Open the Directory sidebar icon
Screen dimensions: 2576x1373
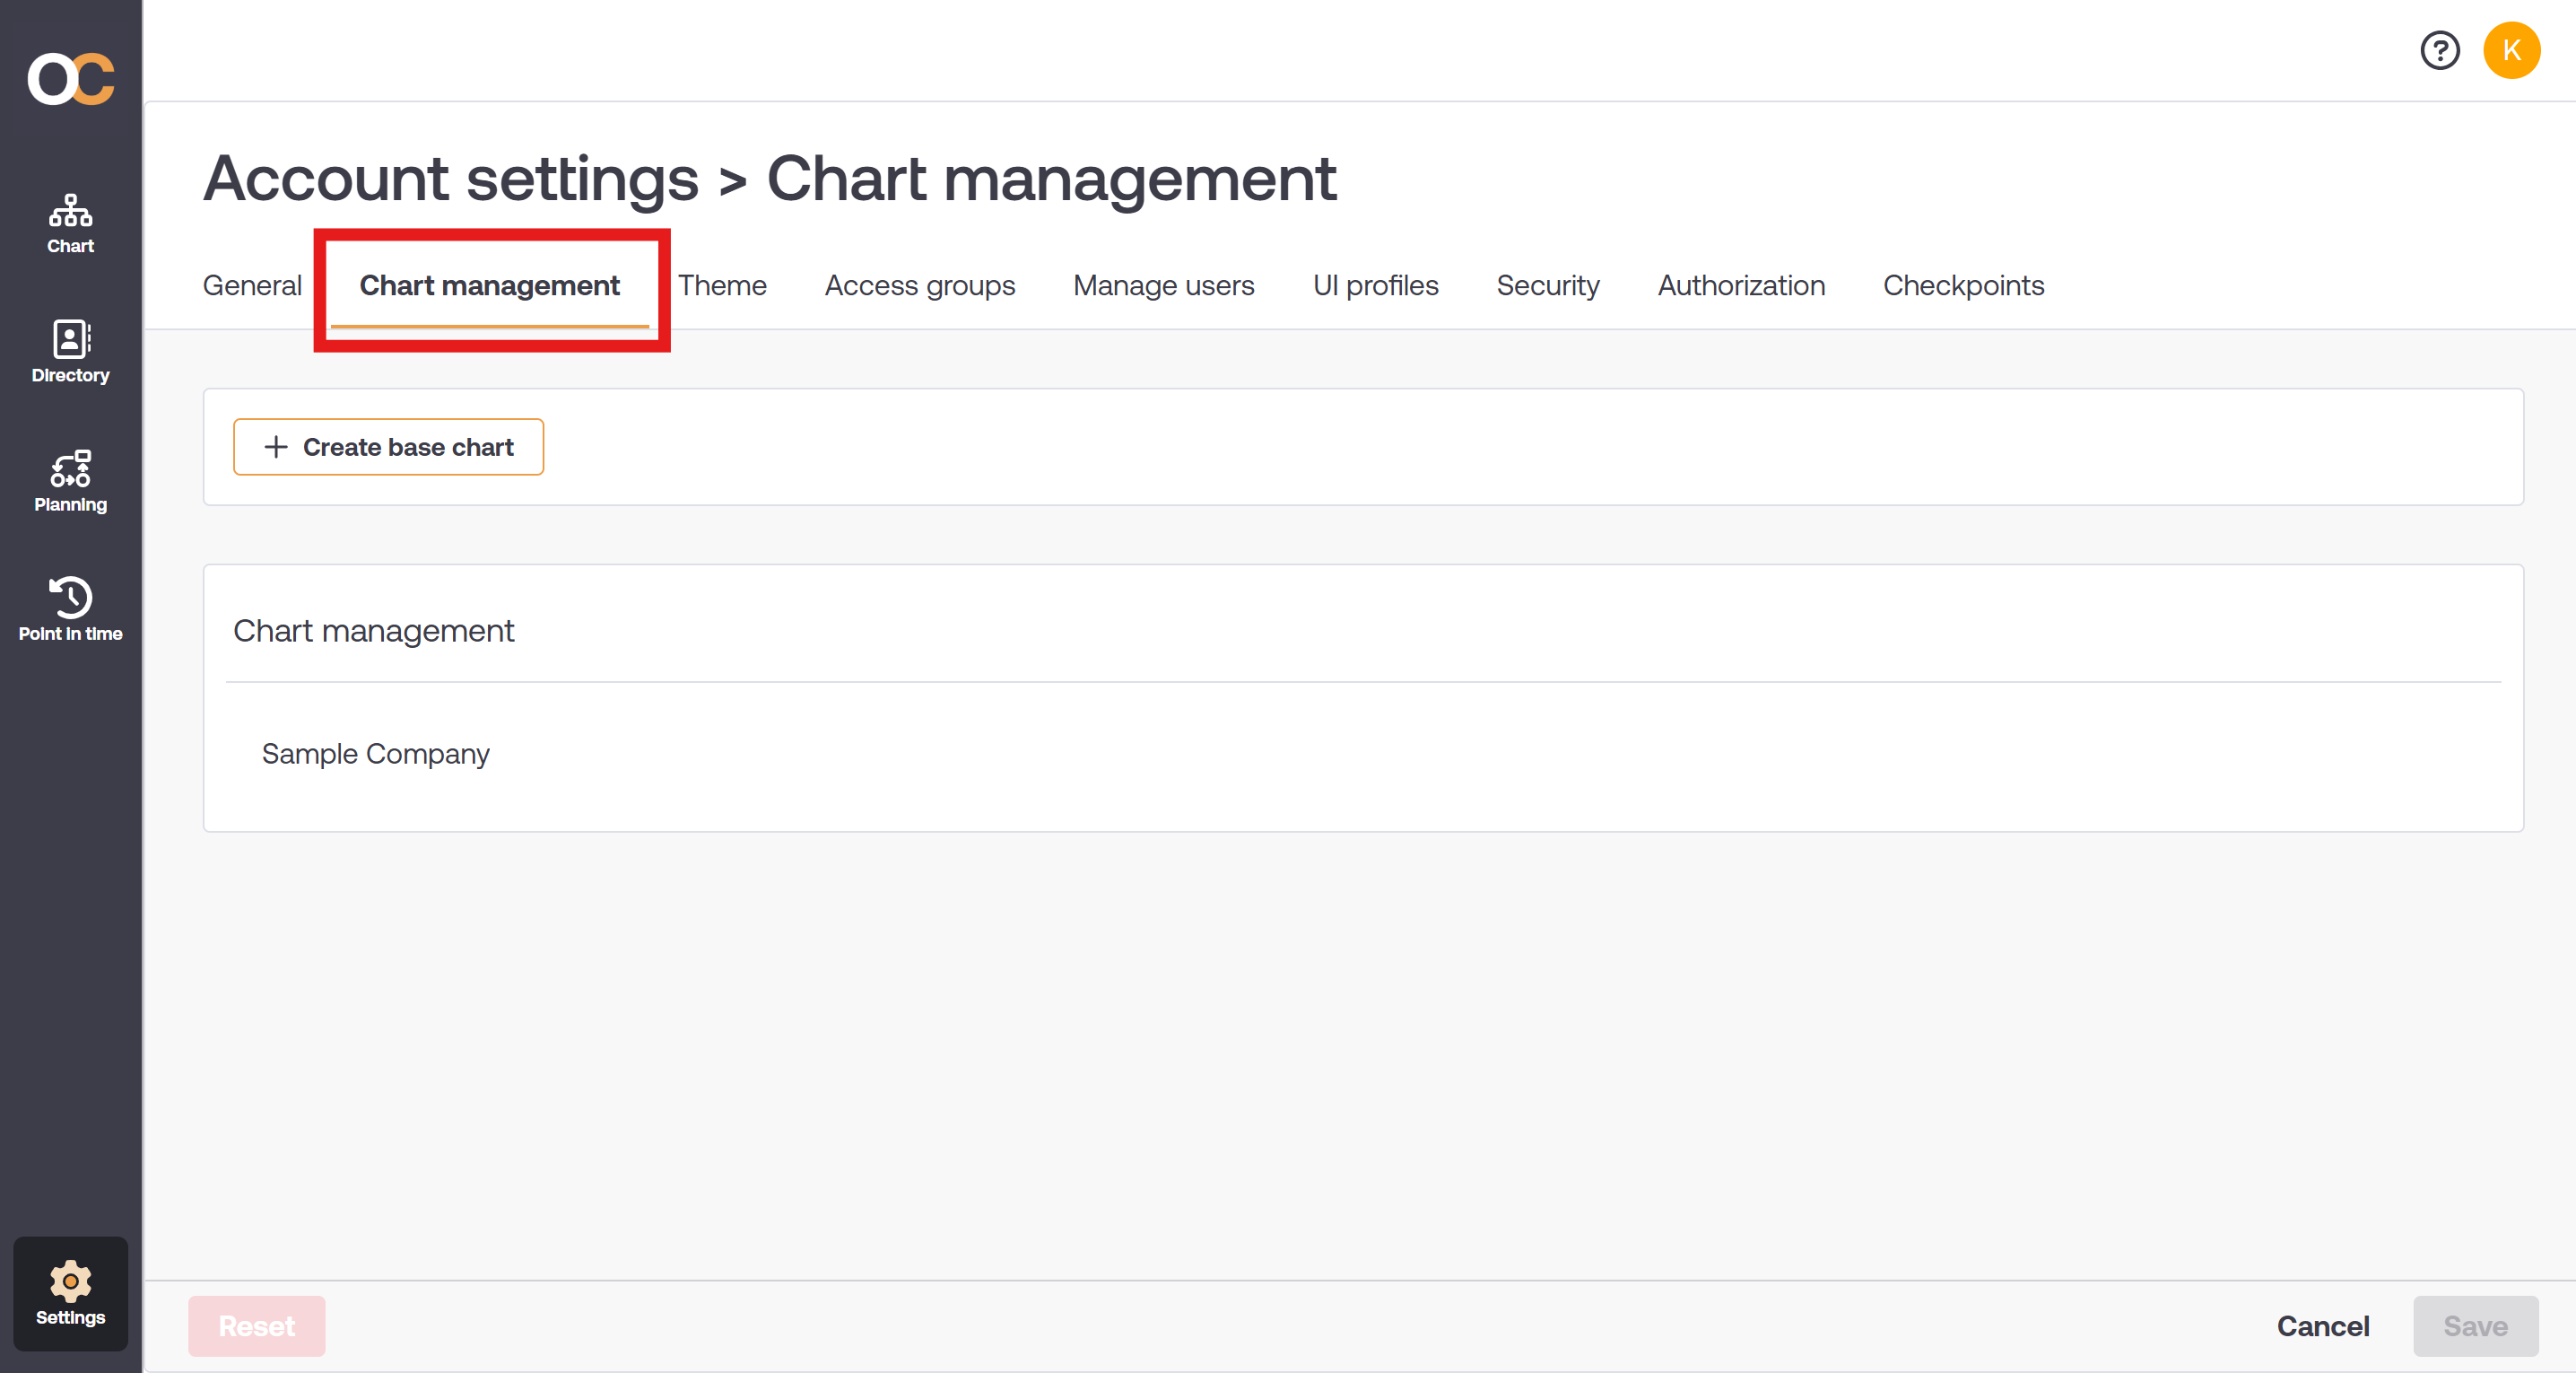coord(70,353)
